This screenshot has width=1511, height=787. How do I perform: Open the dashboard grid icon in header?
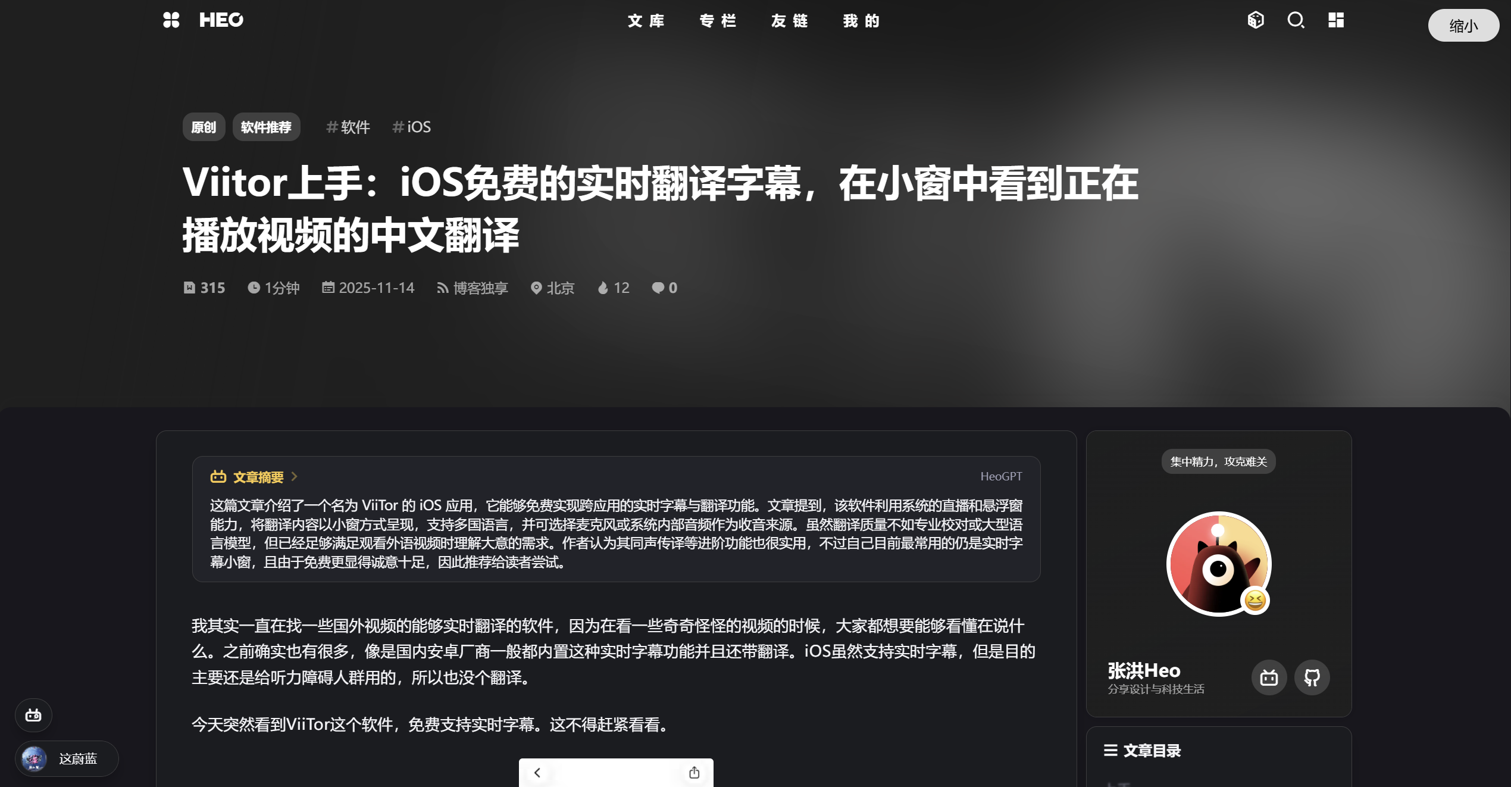click(x=1336, y=20)
